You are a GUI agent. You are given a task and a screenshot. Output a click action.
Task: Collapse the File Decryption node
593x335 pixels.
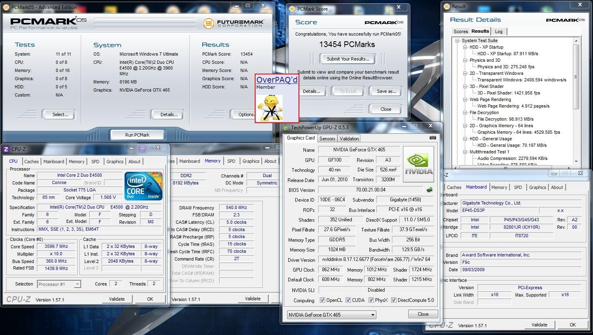[x=465, y=113]
